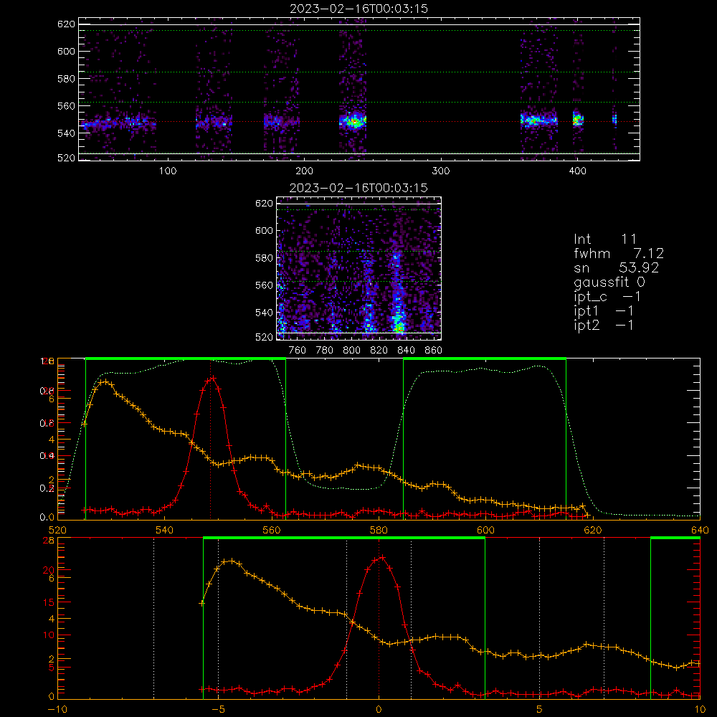Click y-axis label '540' of middle spectrogram
The width and height of the screenshot is (717, 717).
[264, 313]
